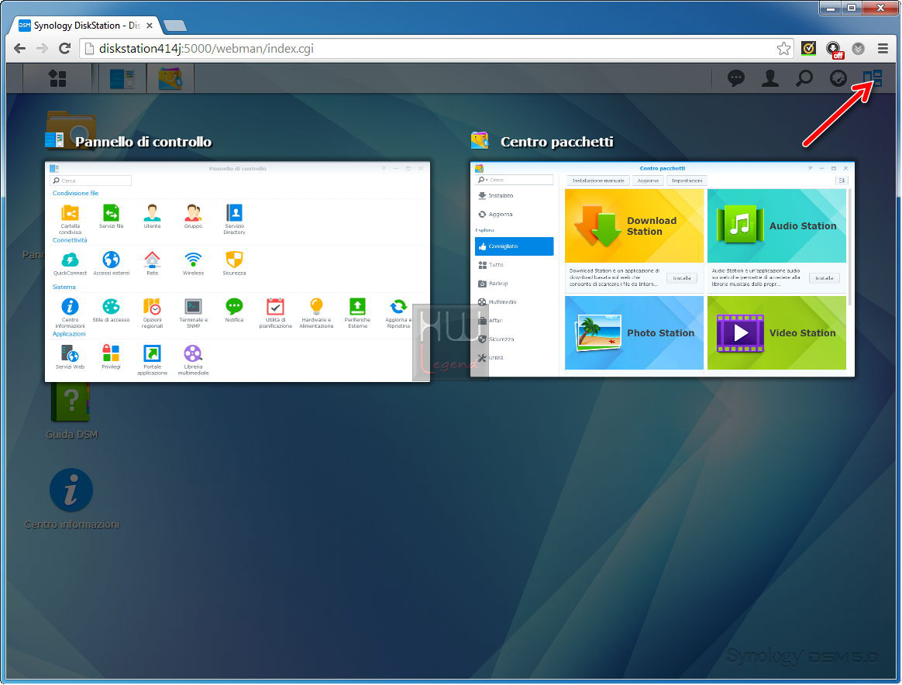
Task: Open the DSM Main Menu icon
Action: (57, 78)
